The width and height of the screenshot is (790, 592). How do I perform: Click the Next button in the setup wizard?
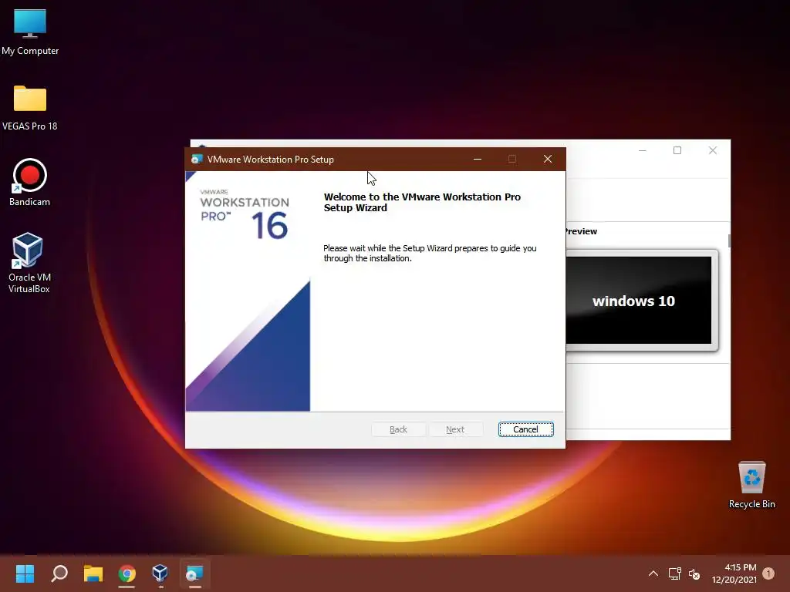click(x=455, y=429)
